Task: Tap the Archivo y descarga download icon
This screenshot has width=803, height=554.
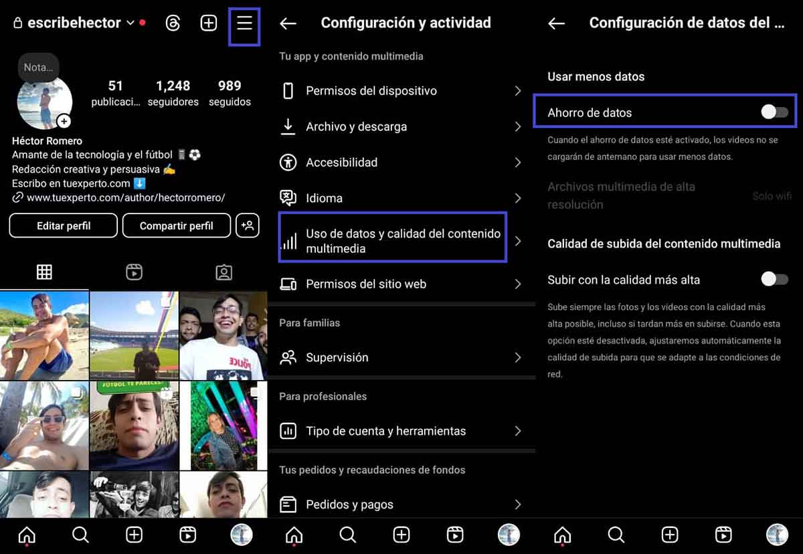Action: point(288,126)
